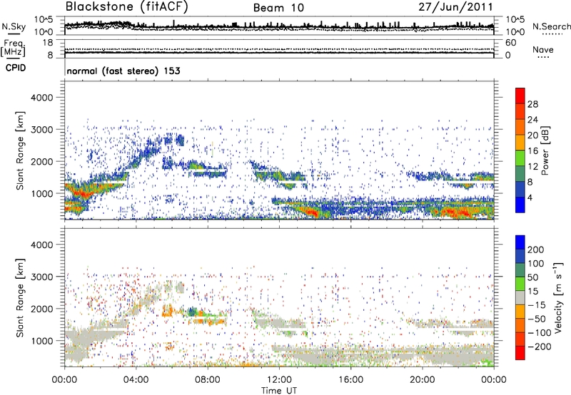The width and height of the screenshot is (571, 395).
Task: Select the Power [dB] colorbar title
Action: coord(545,150)
